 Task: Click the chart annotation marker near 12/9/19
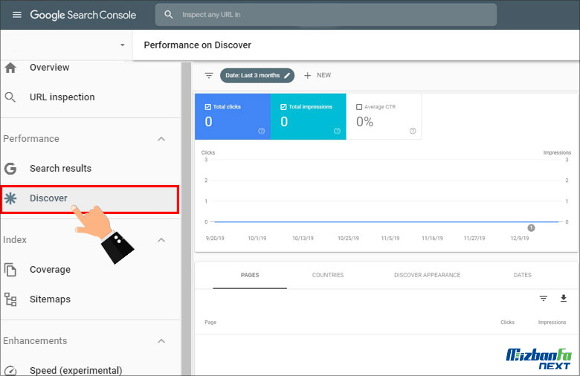[531, 228]
